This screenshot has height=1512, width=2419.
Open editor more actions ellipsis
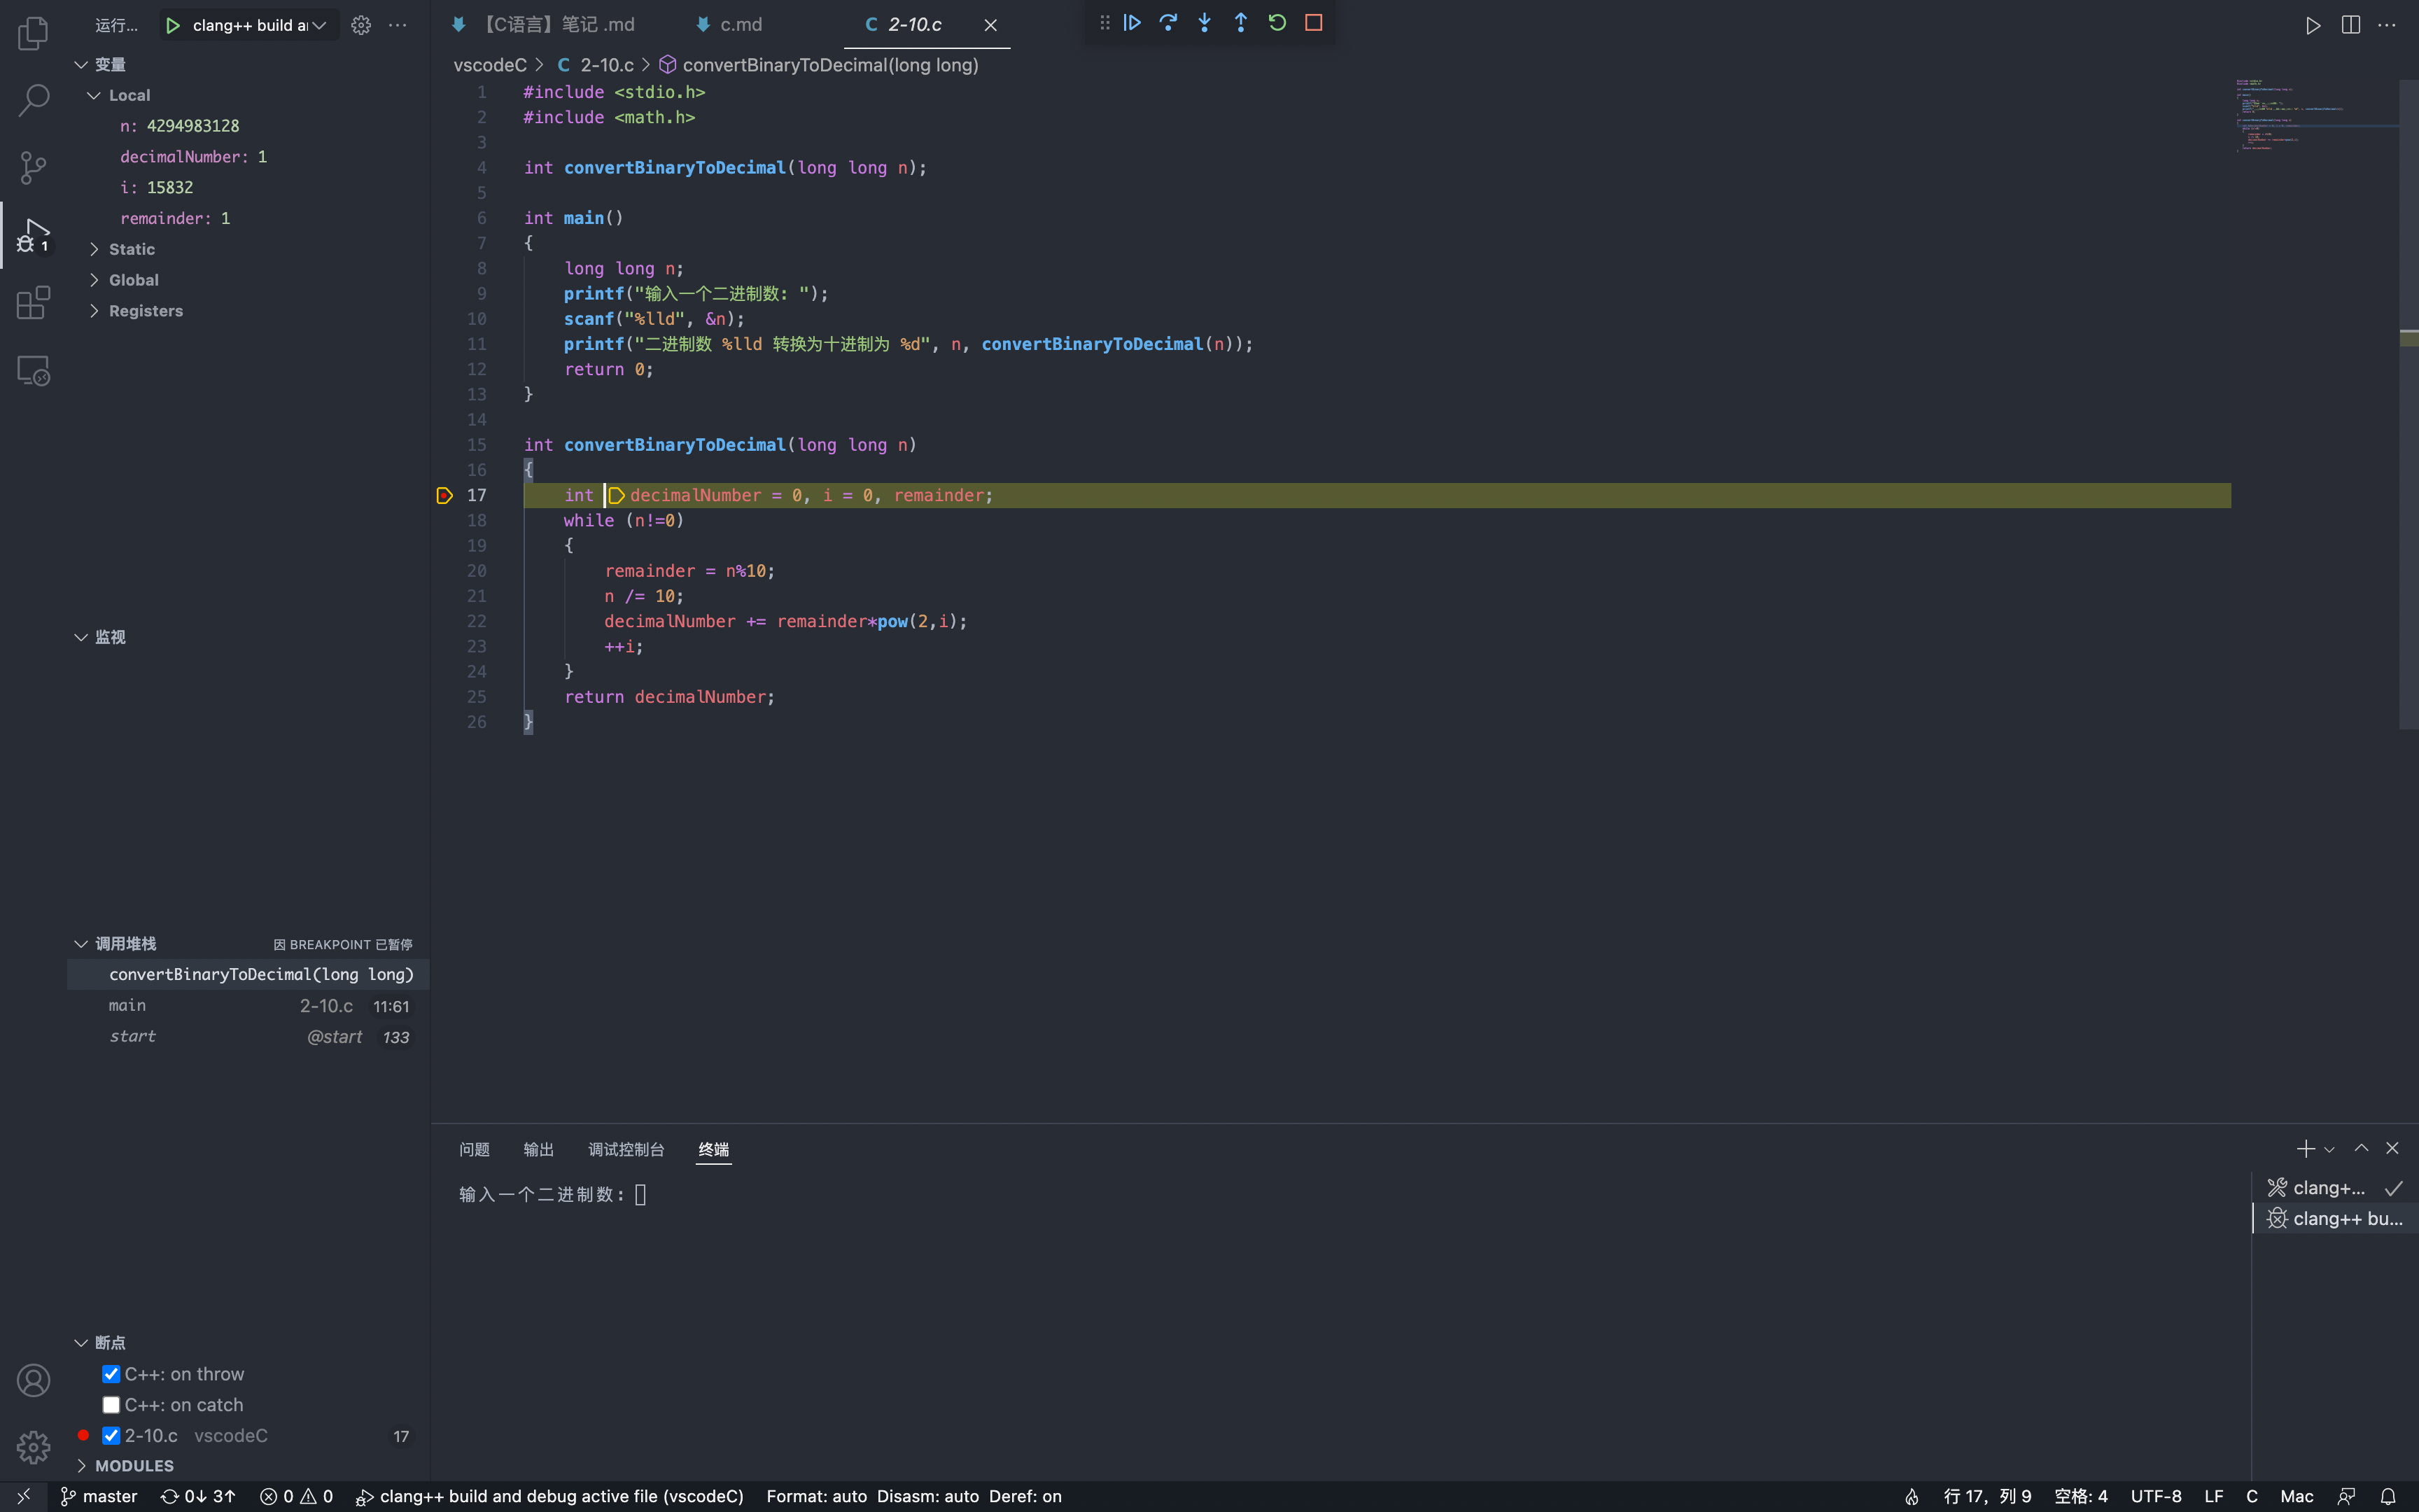tap(2387, 25)
